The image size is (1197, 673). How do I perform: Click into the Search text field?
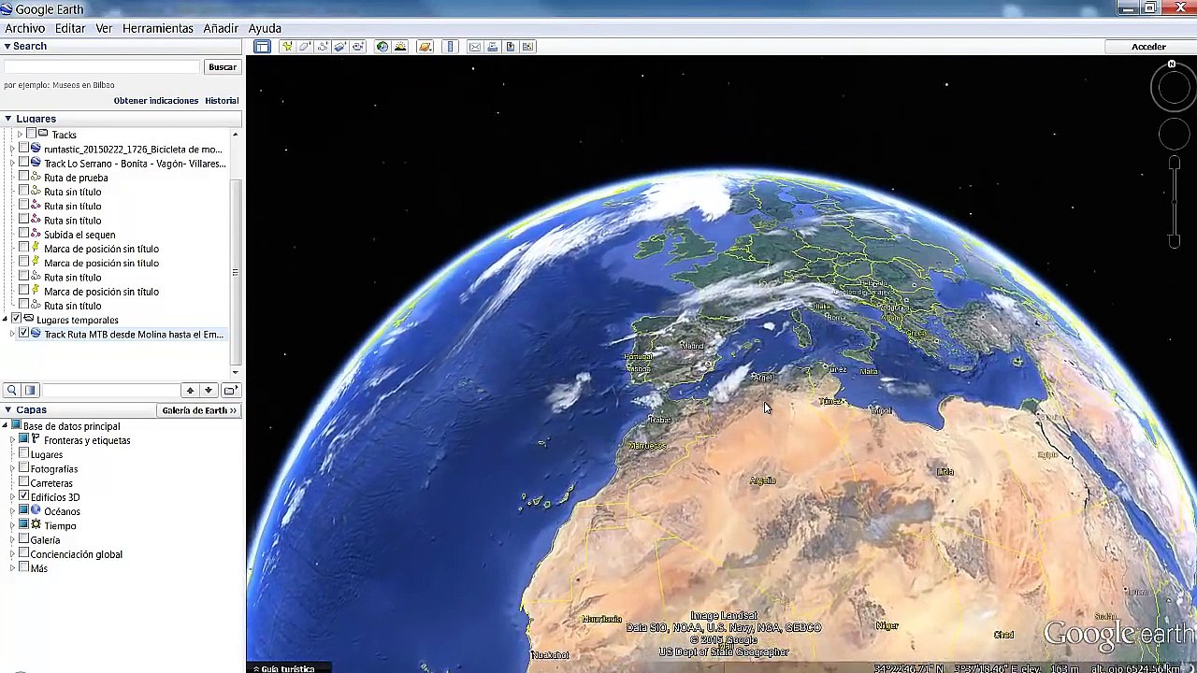point(102,67)
